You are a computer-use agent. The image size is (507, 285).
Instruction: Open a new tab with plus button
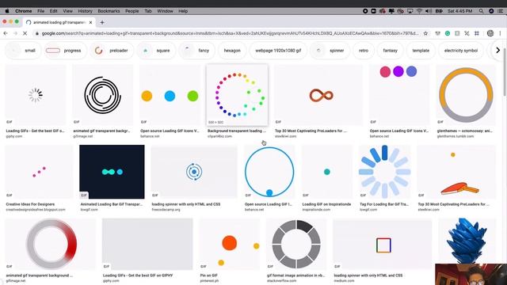click(x=102, y=22)
